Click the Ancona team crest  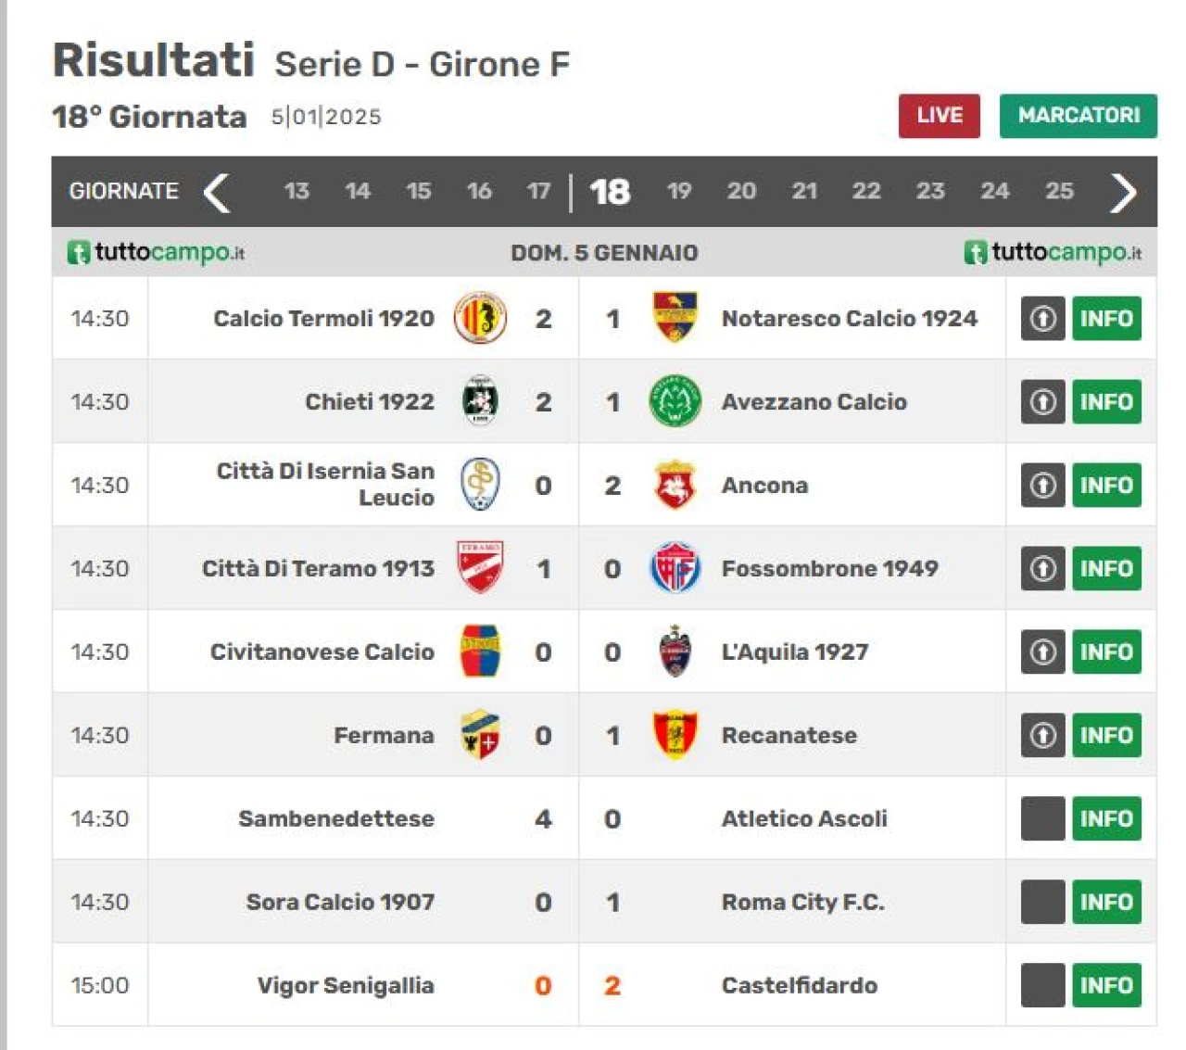pos(675,485)
